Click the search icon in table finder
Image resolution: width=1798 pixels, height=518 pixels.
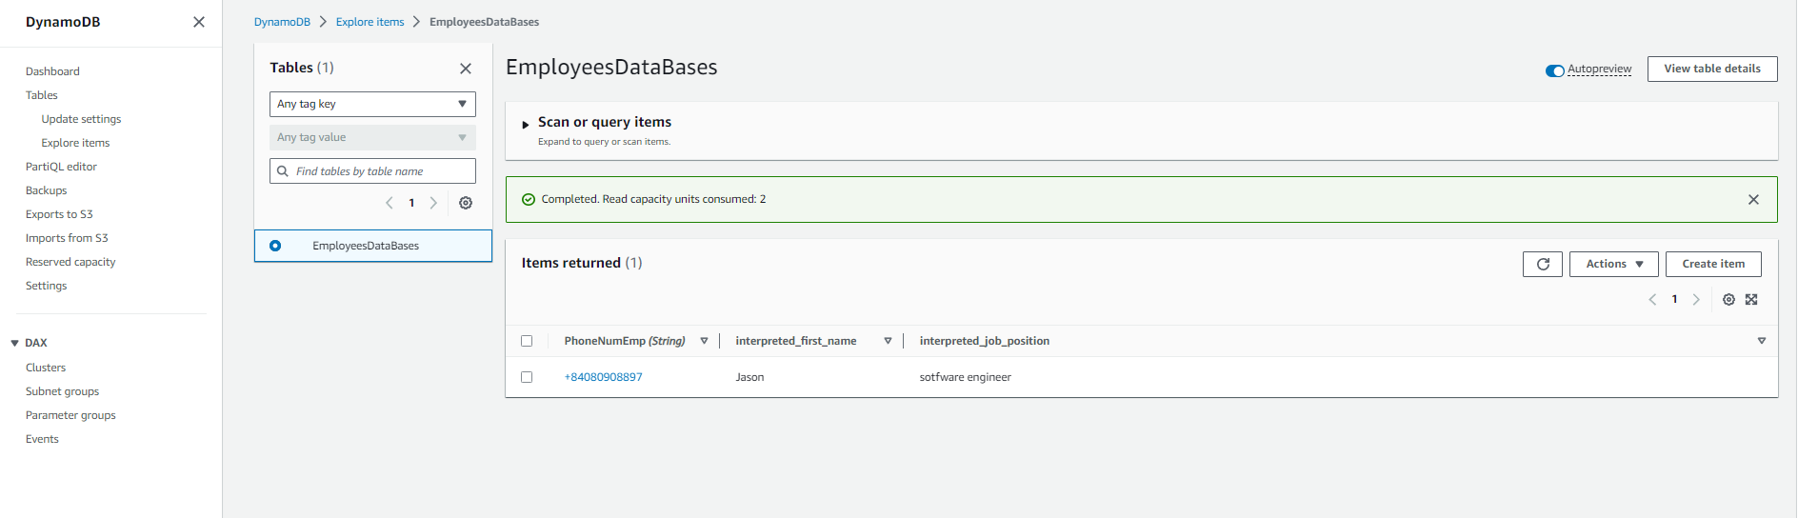point(283,171)
